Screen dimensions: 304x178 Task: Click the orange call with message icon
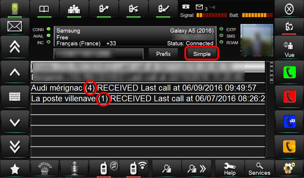[289, 147]
